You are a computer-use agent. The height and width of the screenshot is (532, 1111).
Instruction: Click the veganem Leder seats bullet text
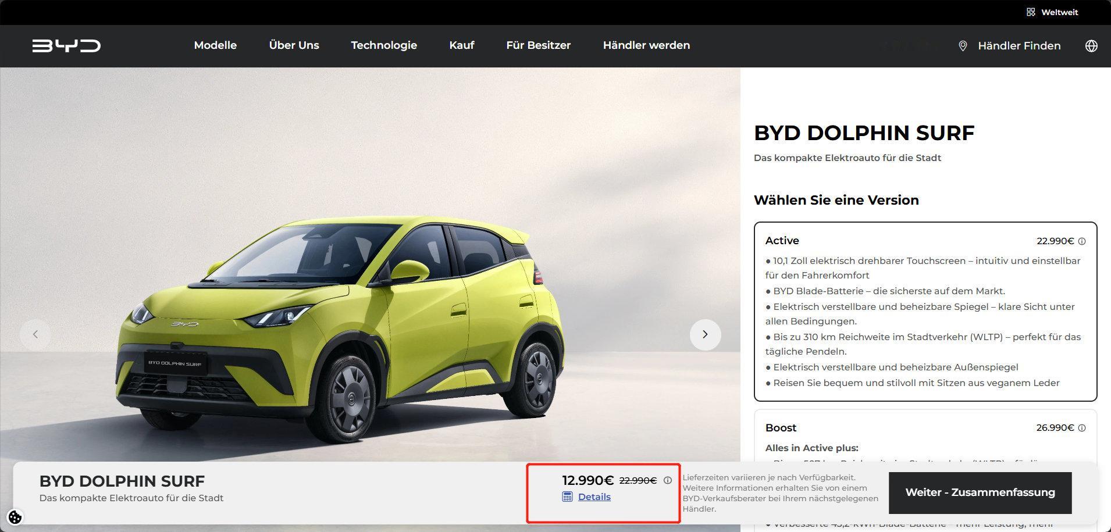click(x=913, y=383)
